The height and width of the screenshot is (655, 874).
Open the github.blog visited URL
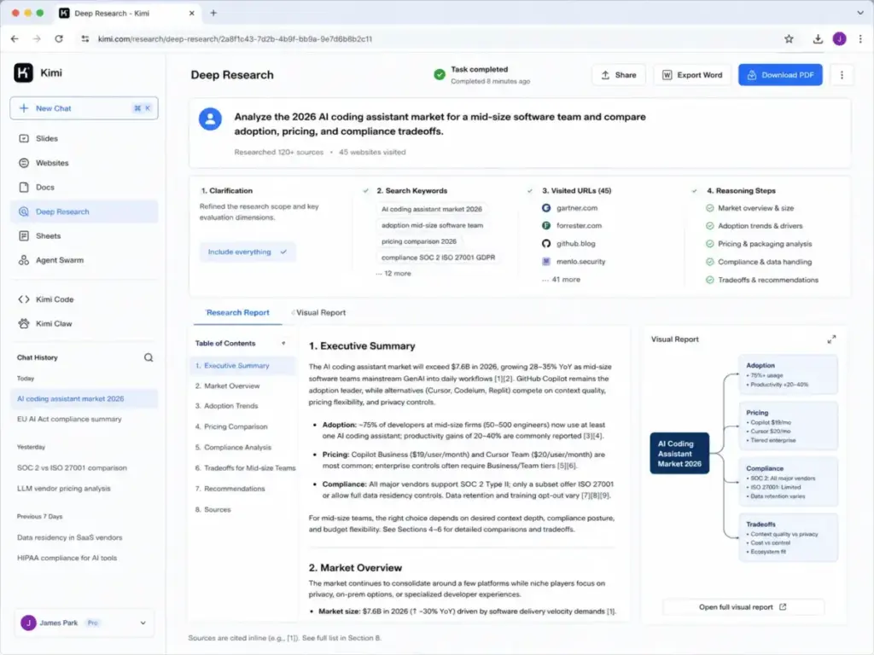coord(568,243)
